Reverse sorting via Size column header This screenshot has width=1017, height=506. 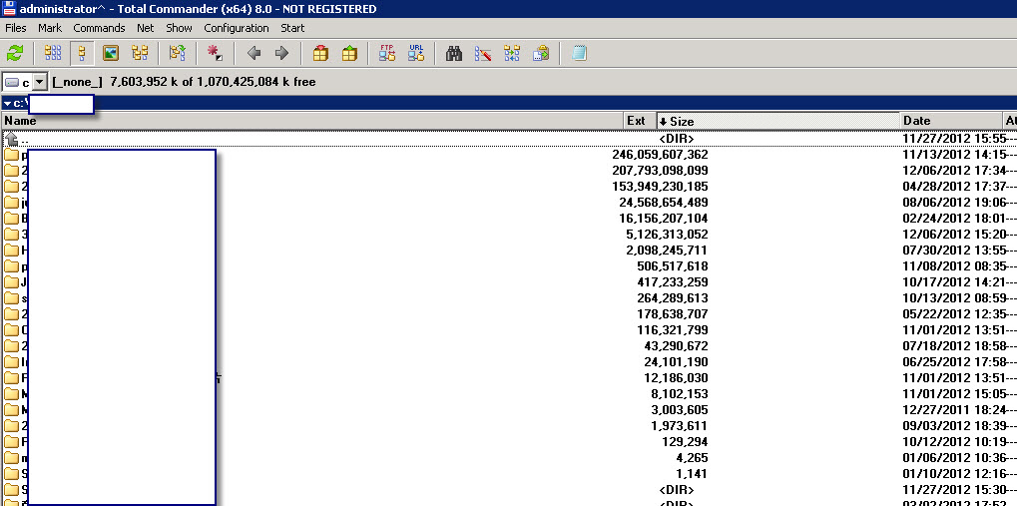point(778,121)
